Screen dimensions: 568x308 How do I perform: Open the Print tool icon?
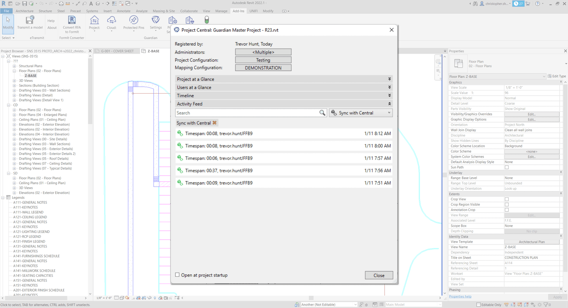click(x=61, y=3)
